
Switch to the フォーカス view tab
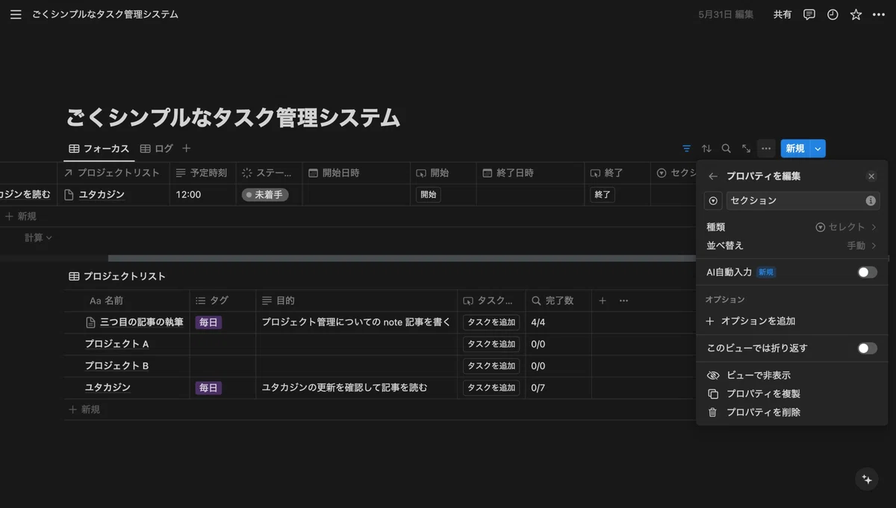99,148
